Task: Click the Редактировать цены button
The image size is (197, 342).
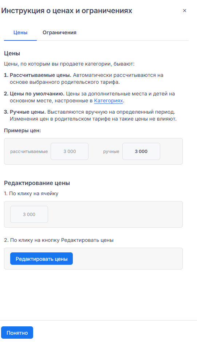Action: (x=42, y=259)
